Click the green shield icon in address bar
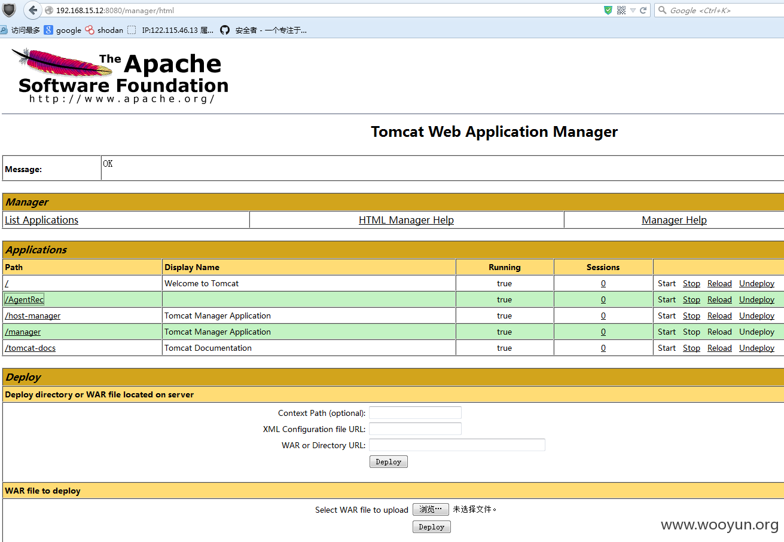The width and height of the screenshot is (784, 542). [x=608, y=10]
